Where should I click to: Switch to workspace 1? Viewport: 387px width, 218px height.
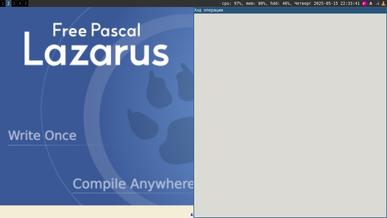tap(3, 3)
